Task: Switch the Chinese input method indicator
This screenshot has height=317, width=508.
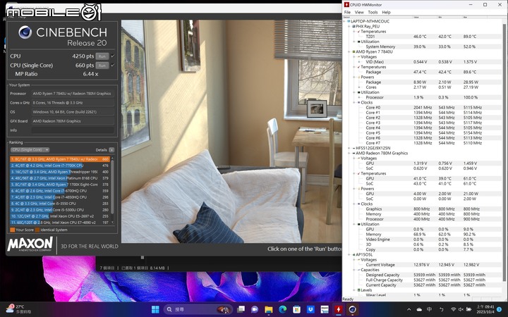Action: (x=430, y=309)
